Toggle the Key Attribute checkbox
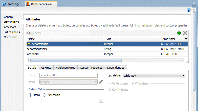 pos(109,90)
